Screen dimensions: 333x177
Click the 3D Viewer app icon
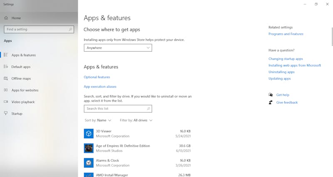click(89, 133)
